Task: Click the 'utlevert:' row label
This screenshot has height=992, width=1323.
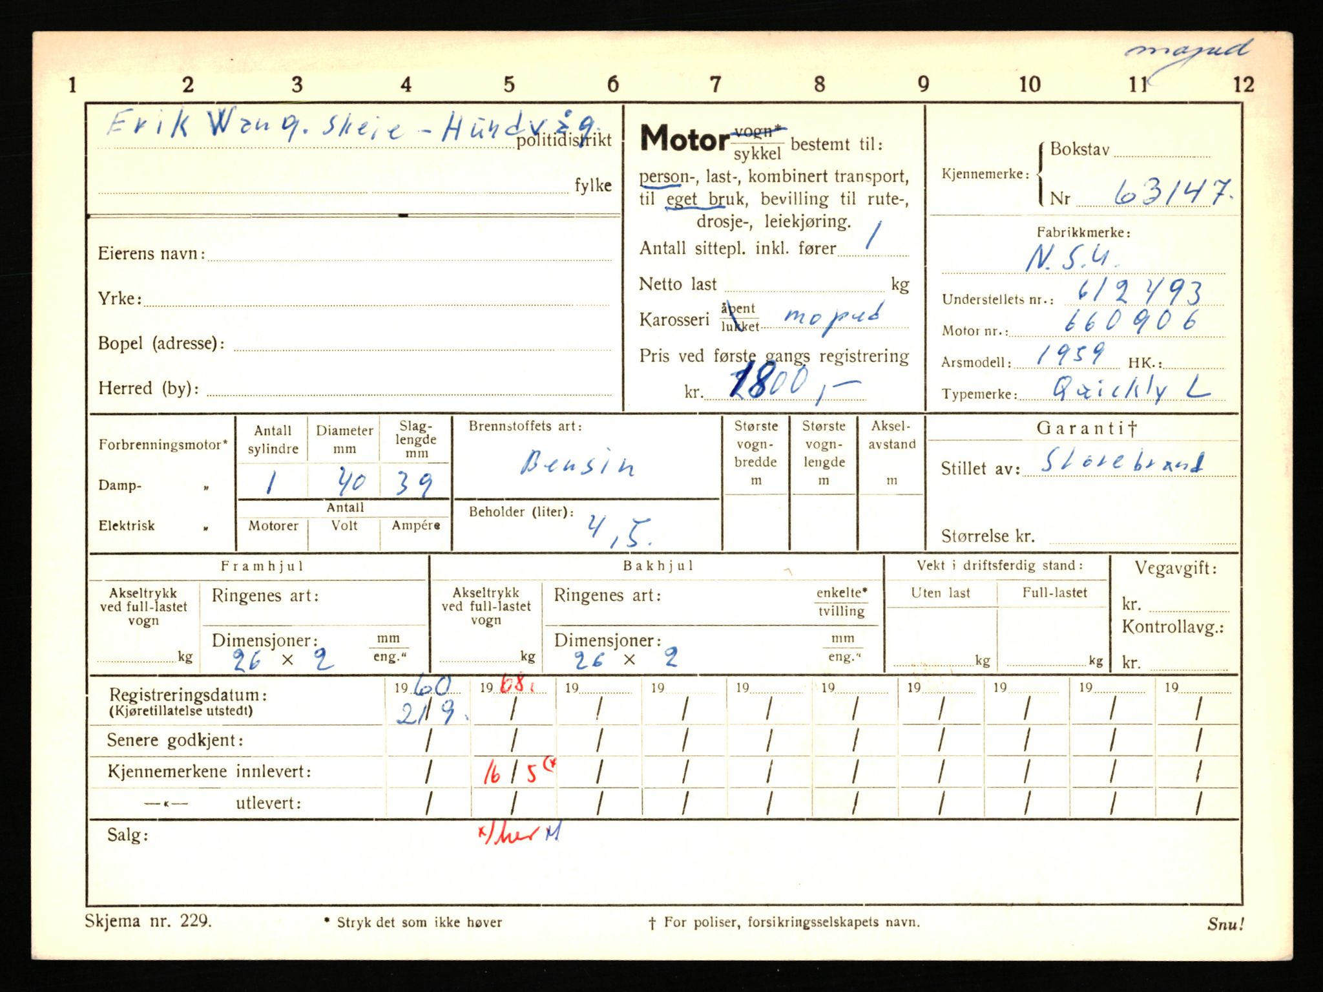Action: point(269,803)
